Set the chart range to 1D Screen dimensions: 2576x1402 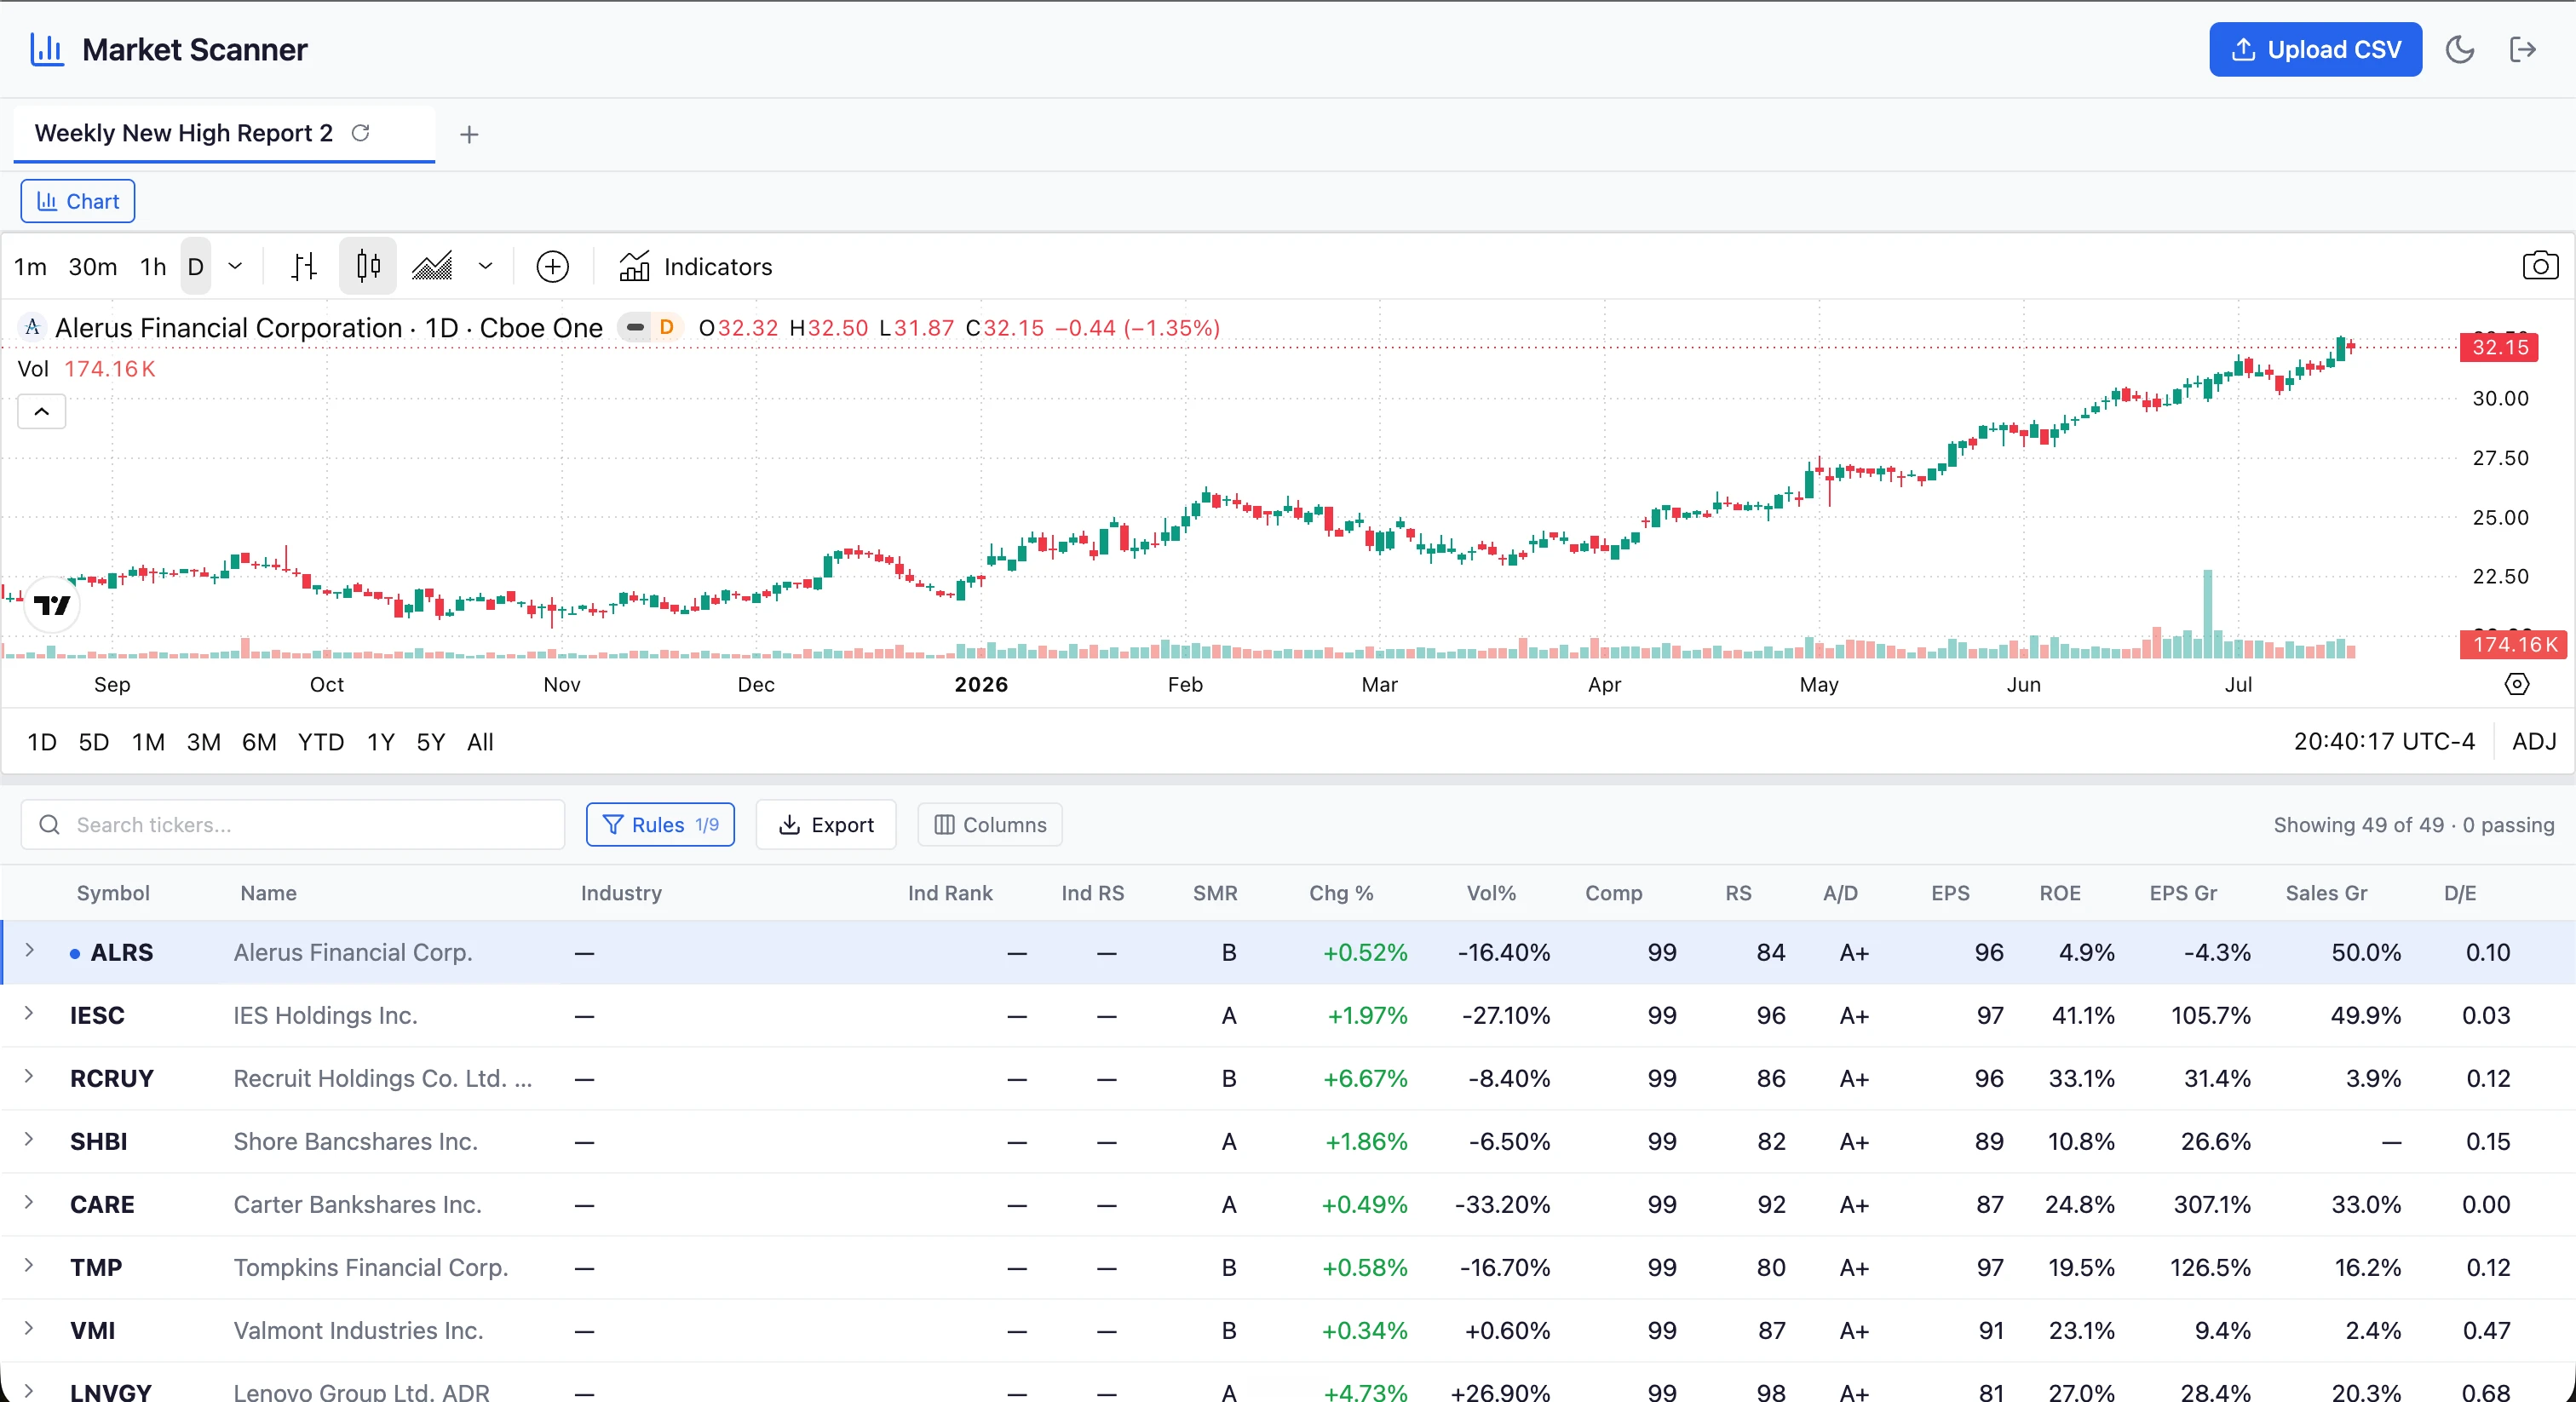click(42, 742)
